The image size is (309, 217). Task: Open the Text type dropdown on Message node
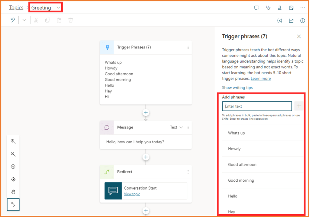tap(176, 128)
